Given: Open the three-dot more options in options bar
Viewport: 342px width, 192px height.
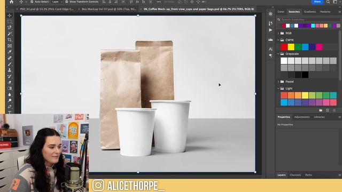Looking at the screenshot, I should [x=159, y=2].
